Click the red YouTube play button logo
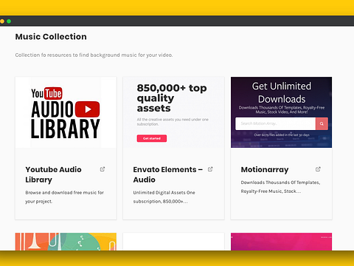 click(x=87, y=109)
